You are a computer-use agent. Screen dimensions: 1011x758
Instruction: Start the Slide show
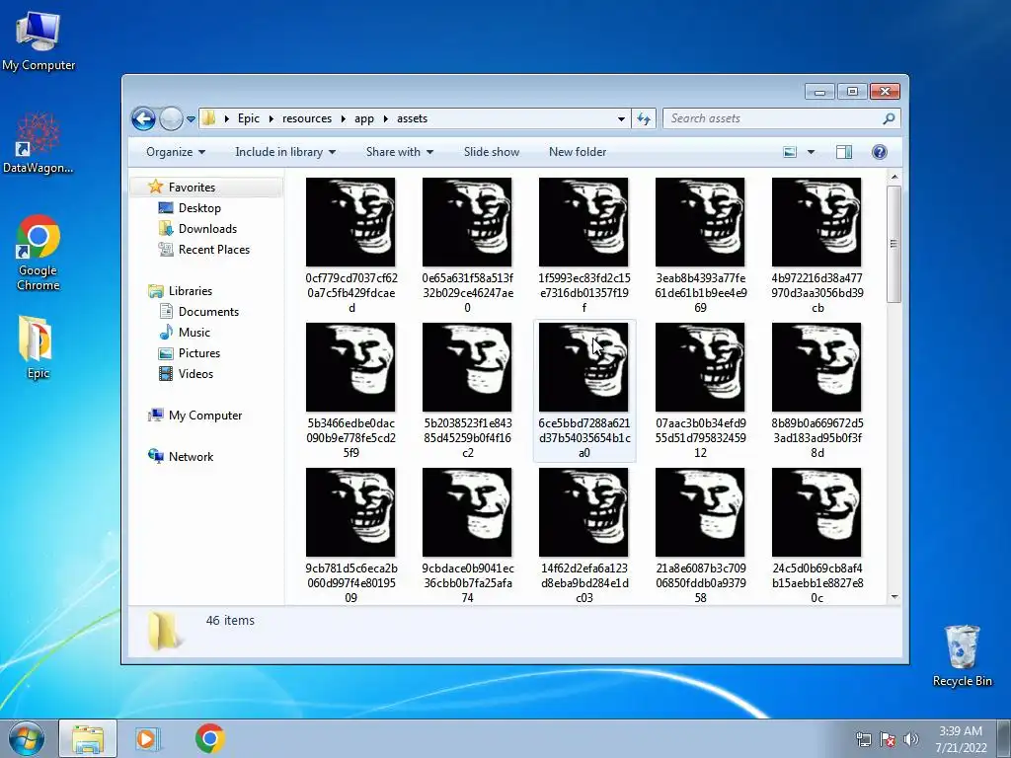click(x=492, y=152)
